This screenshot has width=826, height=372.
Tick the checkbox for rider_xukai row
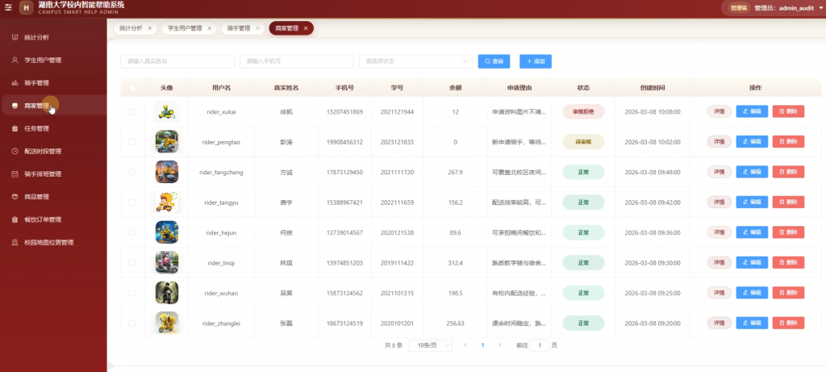pyautogui.click(x=132, y=111)
